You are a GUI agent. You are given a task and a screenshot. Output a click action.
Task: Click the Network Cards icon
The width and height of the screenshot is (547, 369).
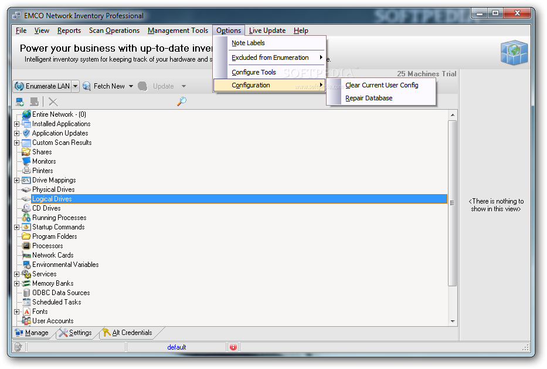[26, 255]
